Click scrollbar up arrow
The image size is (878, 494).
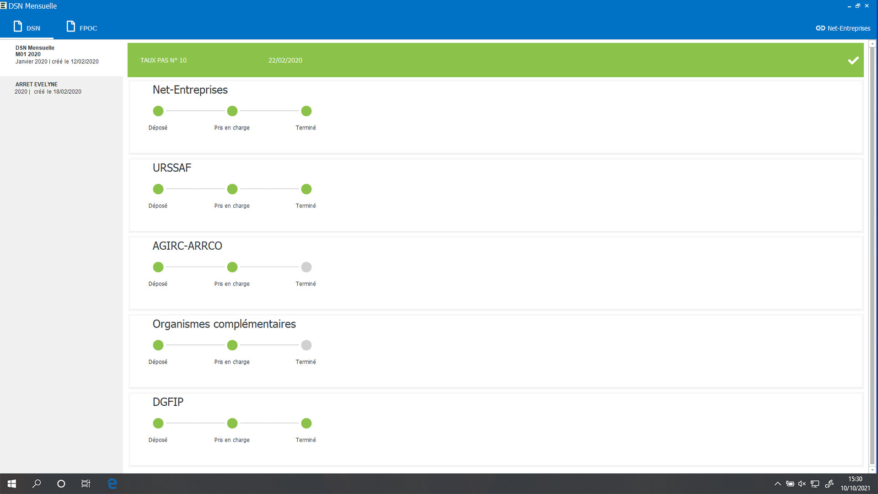872,44
